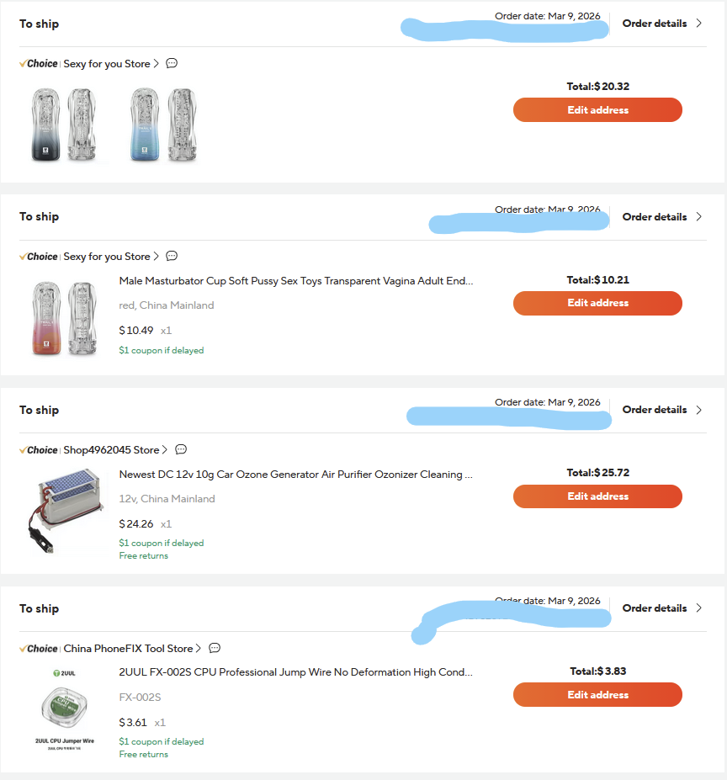Open chat icon beside first Sexy for you Store
This screenshot has height=780, width=727.
click(172, 63)
